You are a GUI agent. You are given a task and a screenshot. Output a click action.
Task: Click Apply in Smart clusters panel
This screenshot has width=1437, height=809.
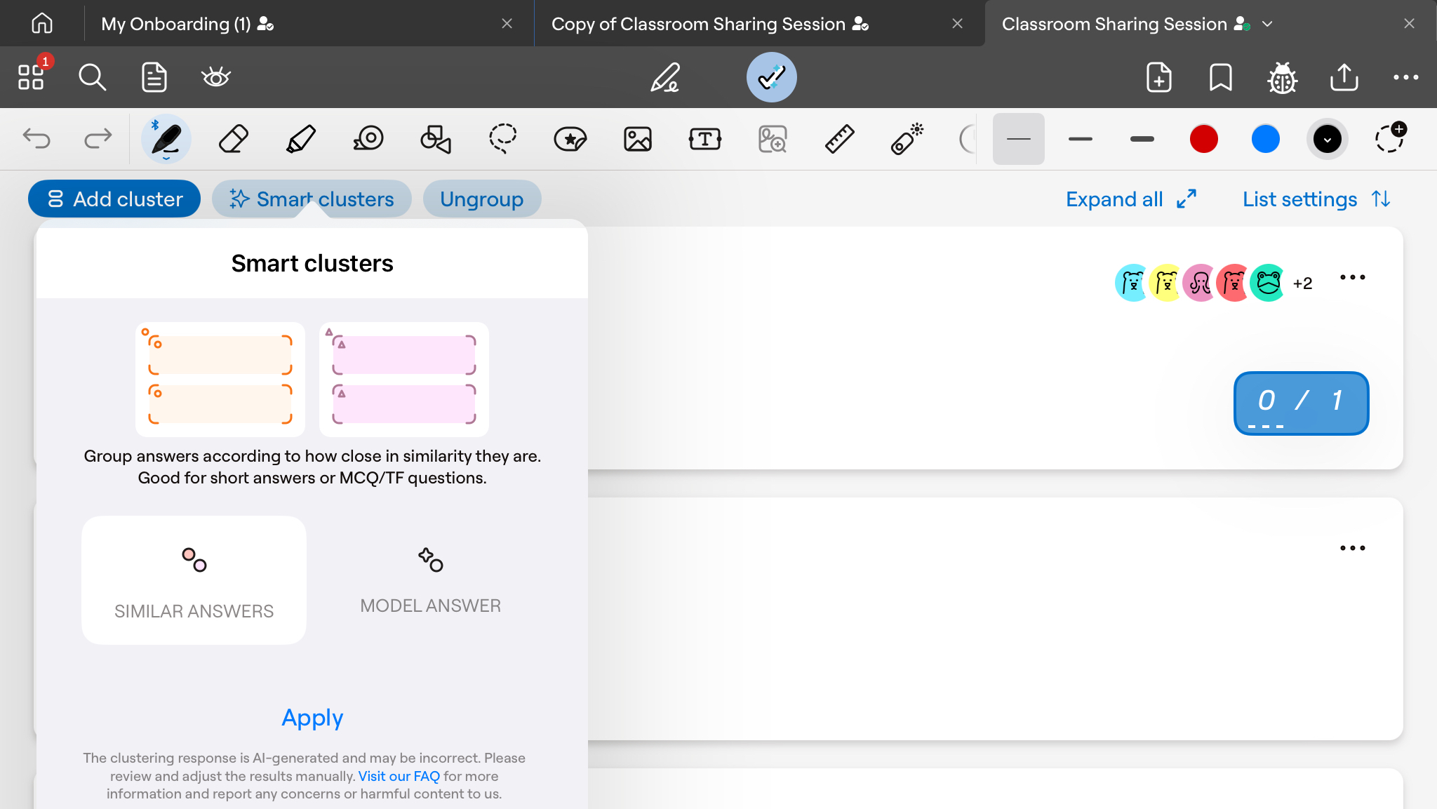pos(312,717)
